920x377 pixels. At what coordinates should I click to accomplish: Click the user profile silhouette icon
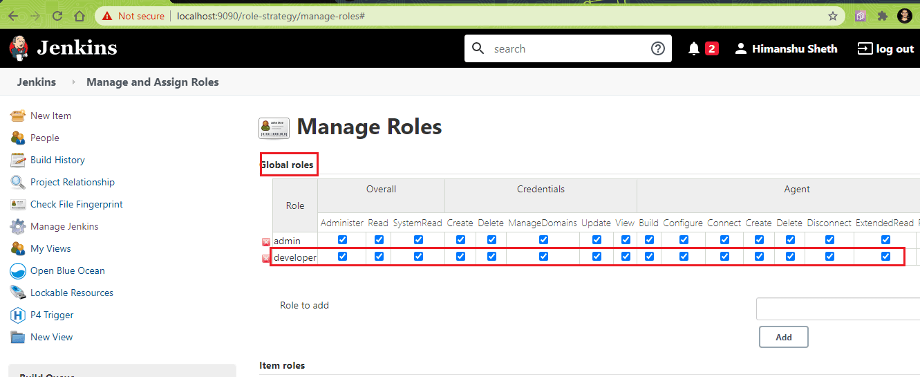741,48
